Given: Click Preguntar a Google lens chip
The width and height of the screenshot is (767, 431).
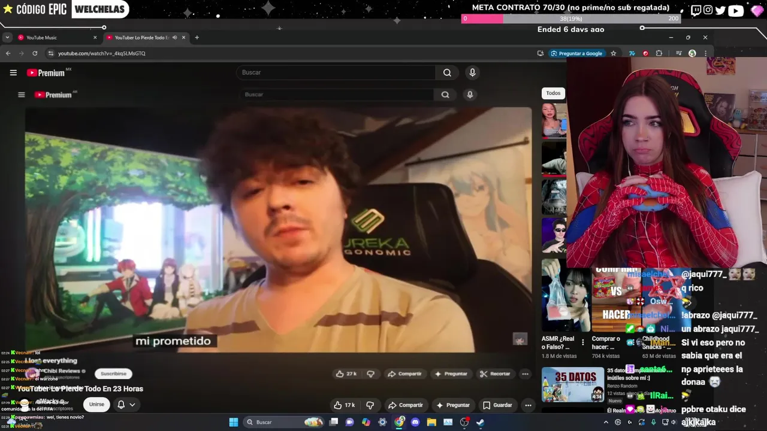Looking at the screenshot, I should click(576, 53).
